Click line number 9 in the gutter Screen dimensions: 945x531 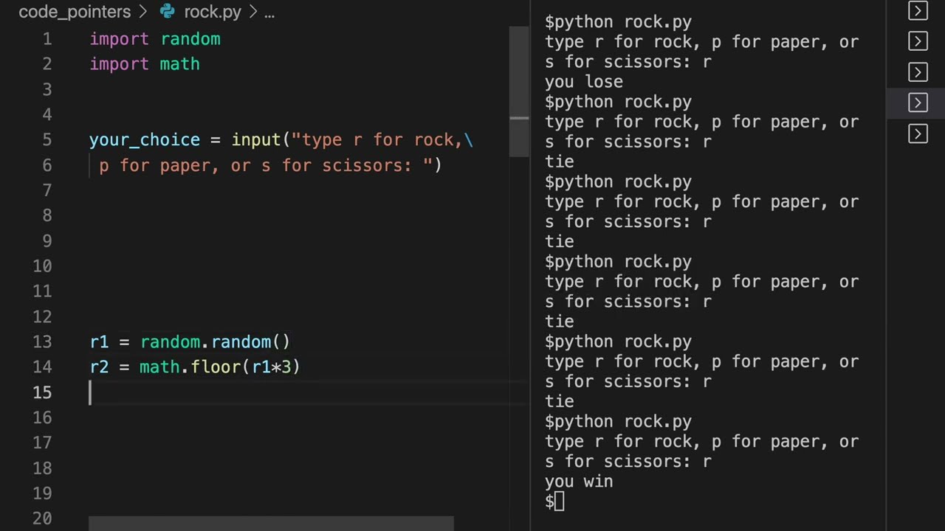47,241
